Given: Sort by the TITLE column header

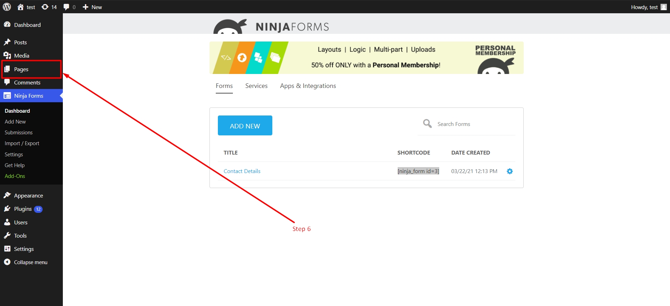Looking at the screenshot, I should (x=231, y=153).
